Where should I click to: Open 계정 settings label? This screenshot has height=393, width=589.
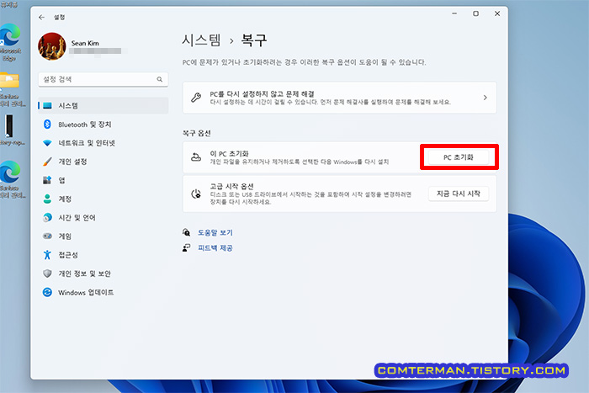(65, 199)
